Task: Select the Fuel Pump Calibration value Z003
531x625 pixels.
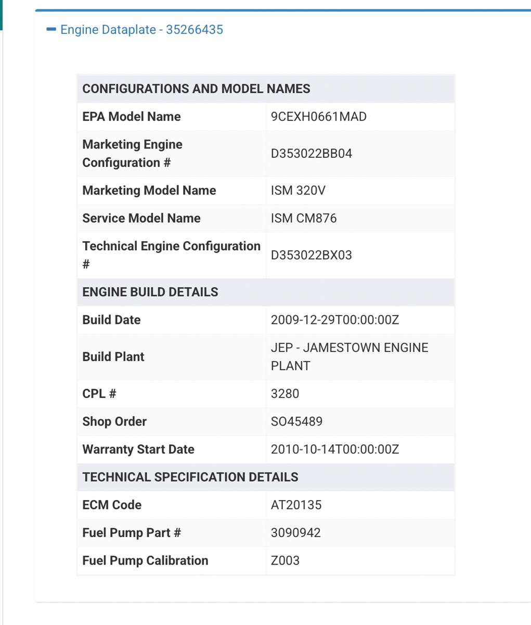Action: pyautogui.click(x=285, y=560)
